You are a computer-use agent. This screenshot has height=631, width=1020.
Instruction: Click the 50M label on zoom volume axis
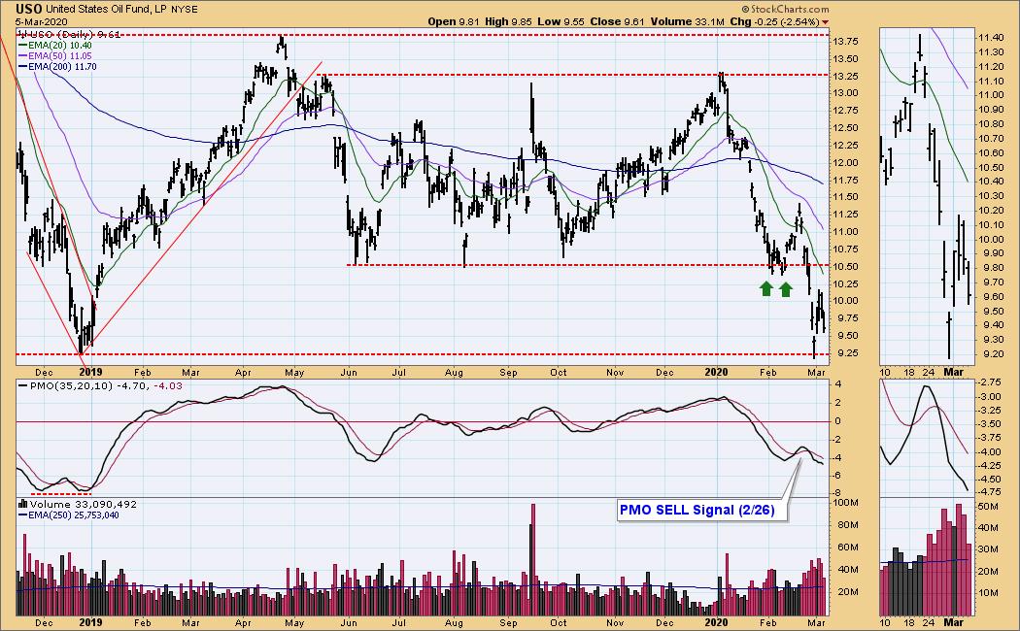[x=988, y=506]
